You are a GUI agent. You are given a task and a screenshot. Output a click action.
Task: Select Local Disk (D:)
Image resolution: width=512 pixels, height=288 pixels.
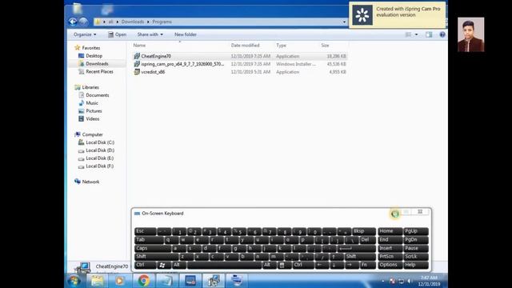tap(100, 150)
